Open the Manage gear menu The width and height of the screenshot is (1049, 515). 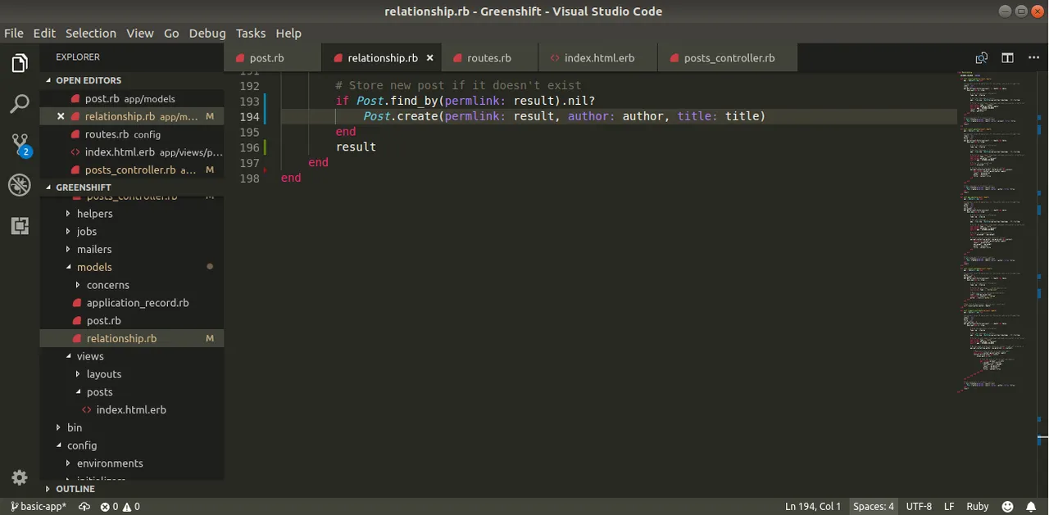pos(20,477)
